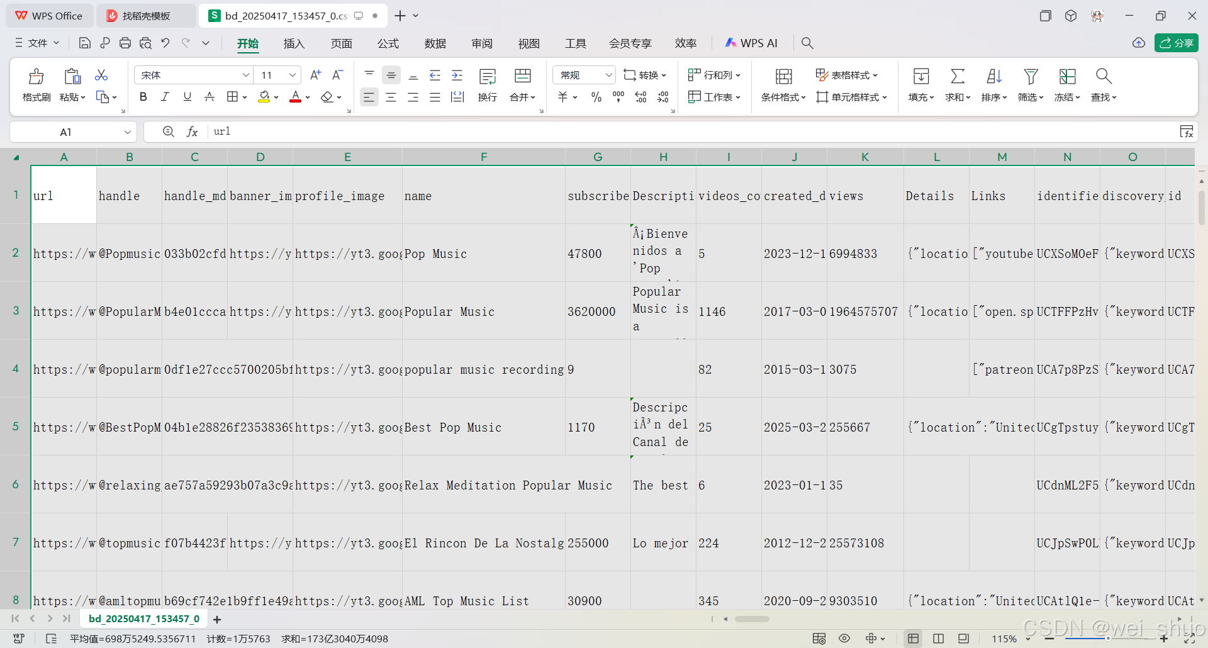Click the Print Preview icon

coord(145,43)
